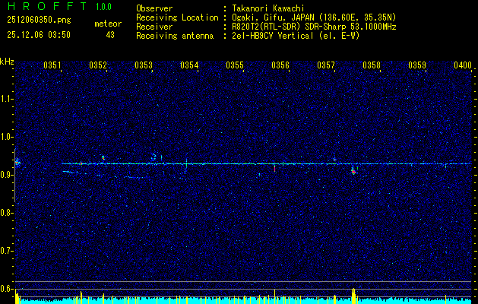Click the 0353 time axis marker
Image resolution: width=478 pixels, height=304 pixels.
click(144, 65)
